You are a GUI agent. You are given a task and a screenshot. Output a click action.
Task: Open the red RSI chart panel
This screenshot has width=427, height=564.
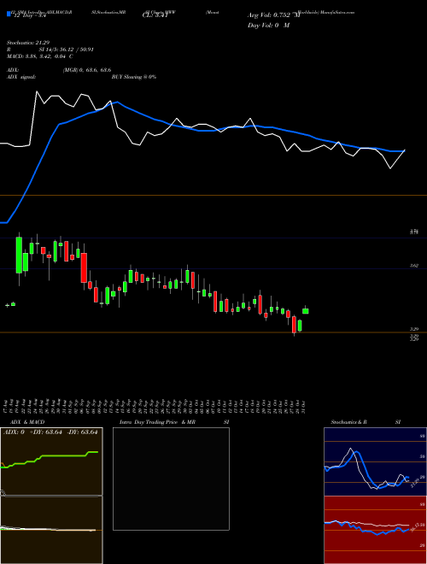(x=375, y=530)
